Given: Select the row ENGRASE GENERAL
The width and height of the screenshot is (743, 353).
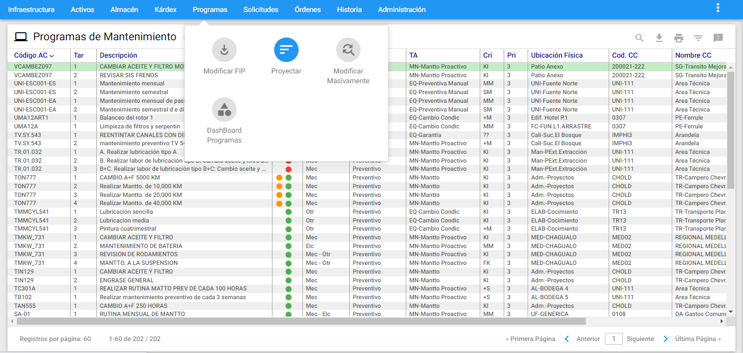Looking at the screenshot, I should tap(367, 280).
